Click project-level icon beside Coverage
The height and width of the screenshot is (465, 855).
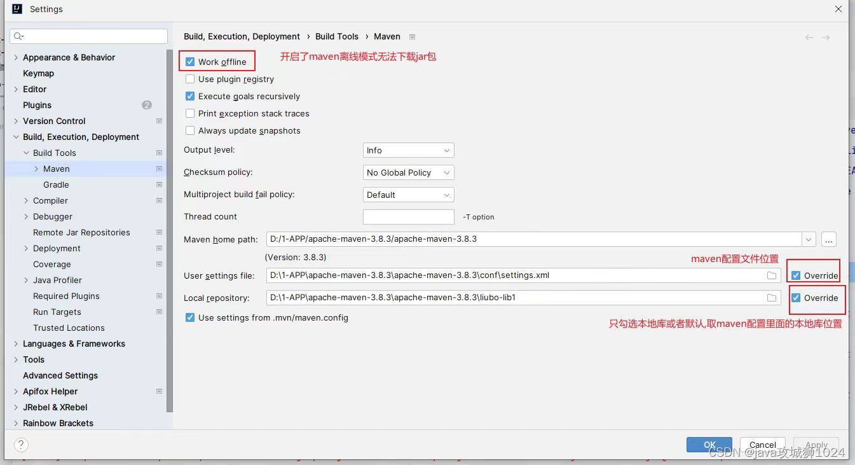click(159, 264)
